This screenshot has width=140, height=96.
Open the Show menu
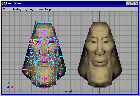(39, 9)
